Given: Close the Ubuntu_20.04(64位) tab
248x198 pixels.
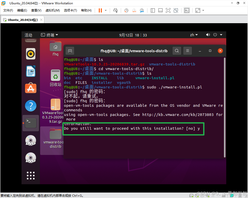Looking at the screenshot, I should (41, 20).
